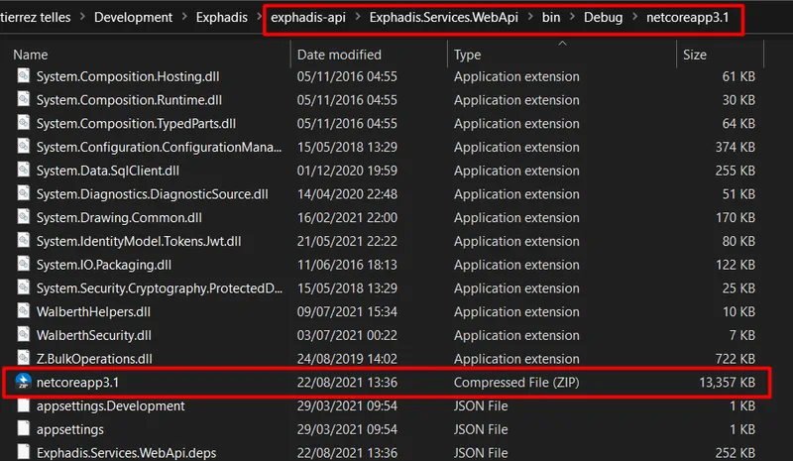Image resolution: width=793 pixels, height=461 pixels.
Task: Select WalberthHelpers.dll file name
Action: tap(93, 311)
